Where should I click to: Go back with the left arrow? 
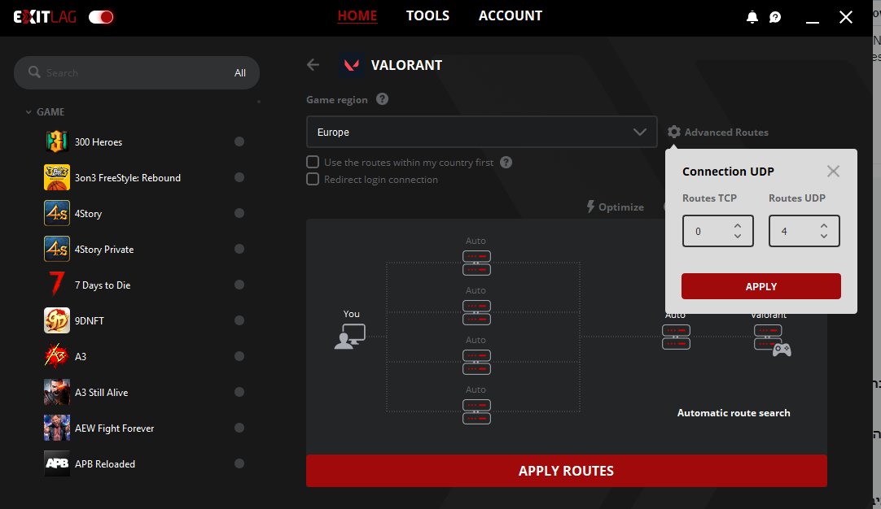click(x=313, y=65)
